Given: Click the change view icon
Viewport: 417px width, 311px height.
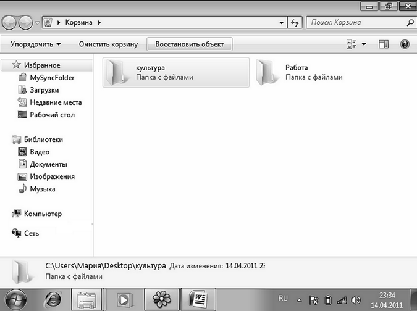Looking at the screenshot, I should point(352,44).
